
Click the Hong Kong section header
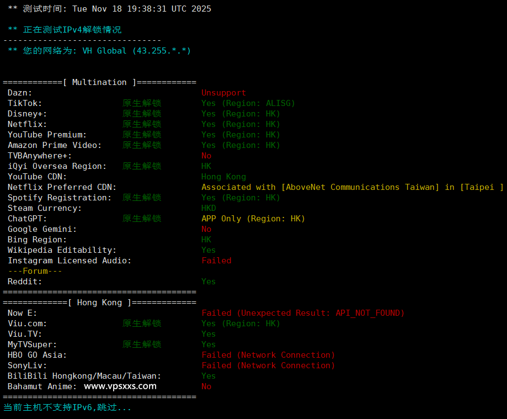pyautogui.click(x=99, y=303)
